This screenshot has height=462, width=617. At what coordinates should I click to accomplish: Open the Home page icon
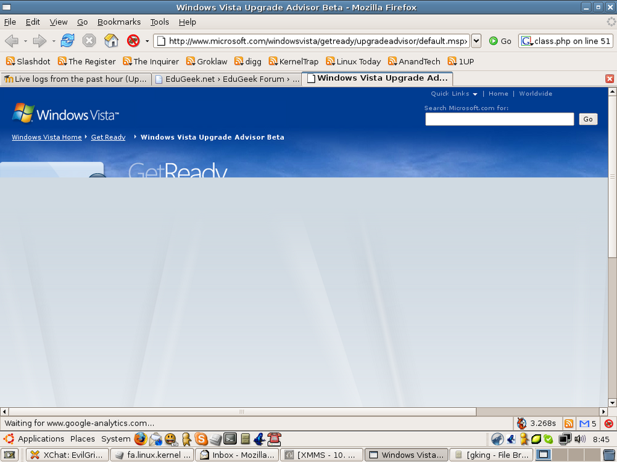pos(111,40)
